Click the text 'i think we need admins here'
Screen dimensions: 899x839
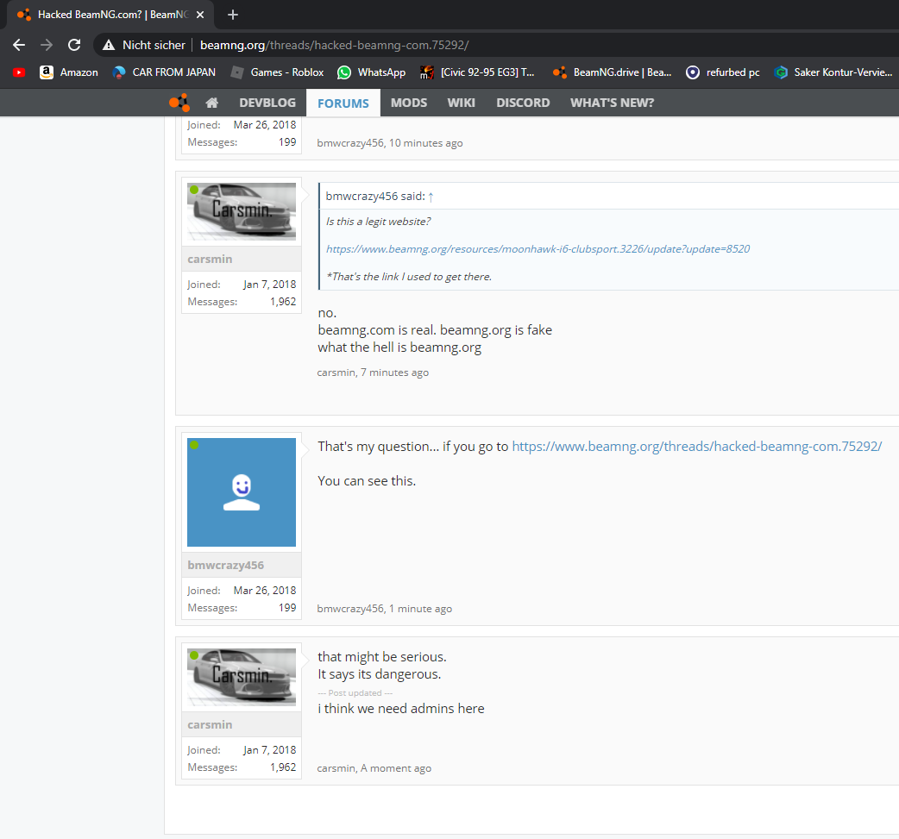click(401, 709)
